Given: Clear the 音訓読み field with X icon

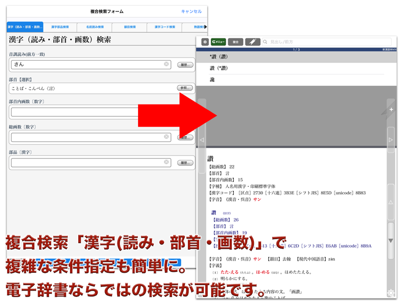Looking at the screenshot, I should point(166,64).
